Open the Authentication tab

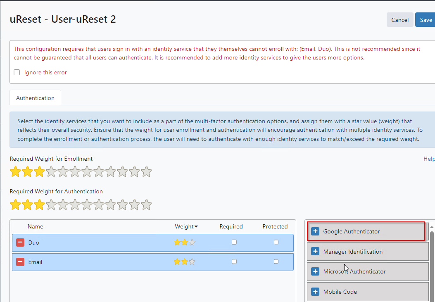[35, 98]
